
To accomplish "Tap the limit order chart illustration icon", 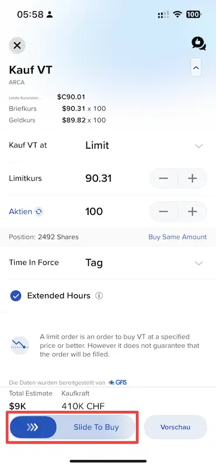I will [x=20, y=345].
